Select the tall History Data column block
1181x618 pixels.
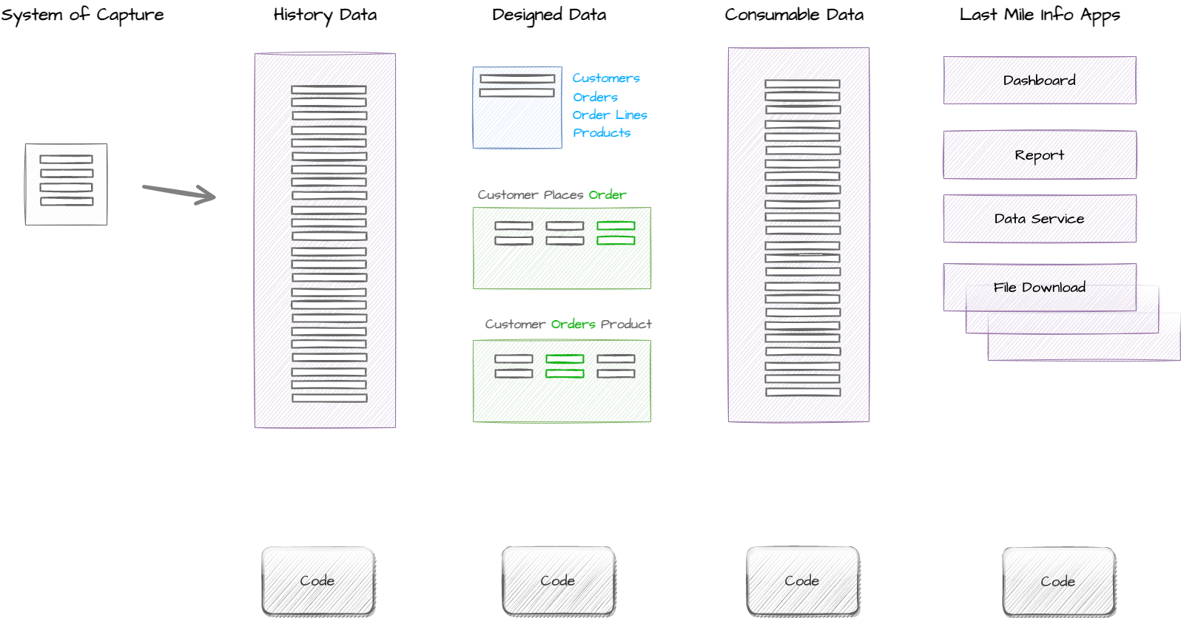(x=325, y=240)
